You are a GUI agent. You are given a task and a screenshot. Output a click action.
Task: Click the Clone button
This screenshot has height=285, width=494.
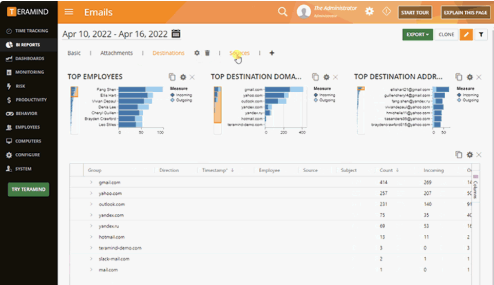(x=446, y=35)
